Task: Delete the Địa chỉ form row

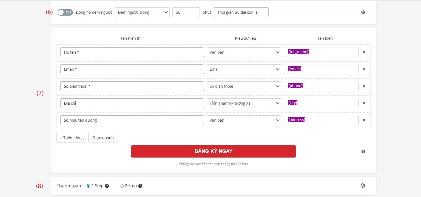Action: (x=364, y=103)
